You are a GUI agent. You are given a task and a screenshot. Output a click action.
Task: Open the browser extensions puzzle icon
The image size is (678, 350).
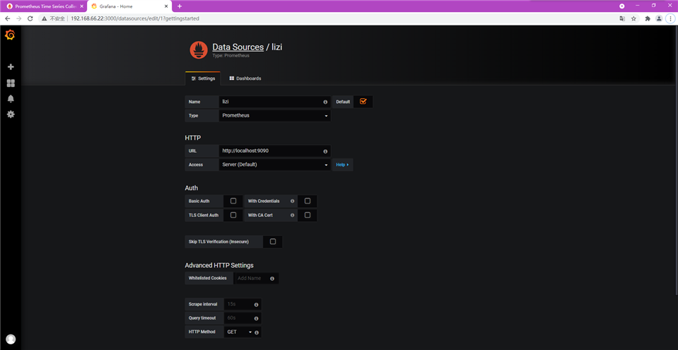648,18
